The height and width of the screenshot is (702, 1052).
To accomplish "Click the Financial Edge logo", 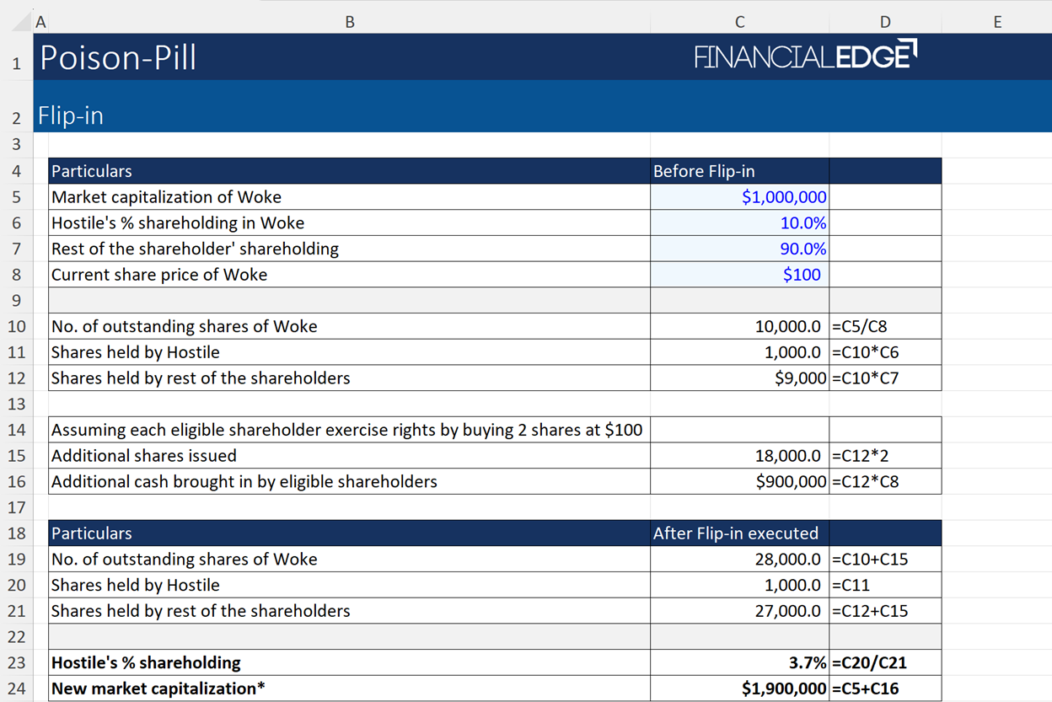I will tap(805, 56).
